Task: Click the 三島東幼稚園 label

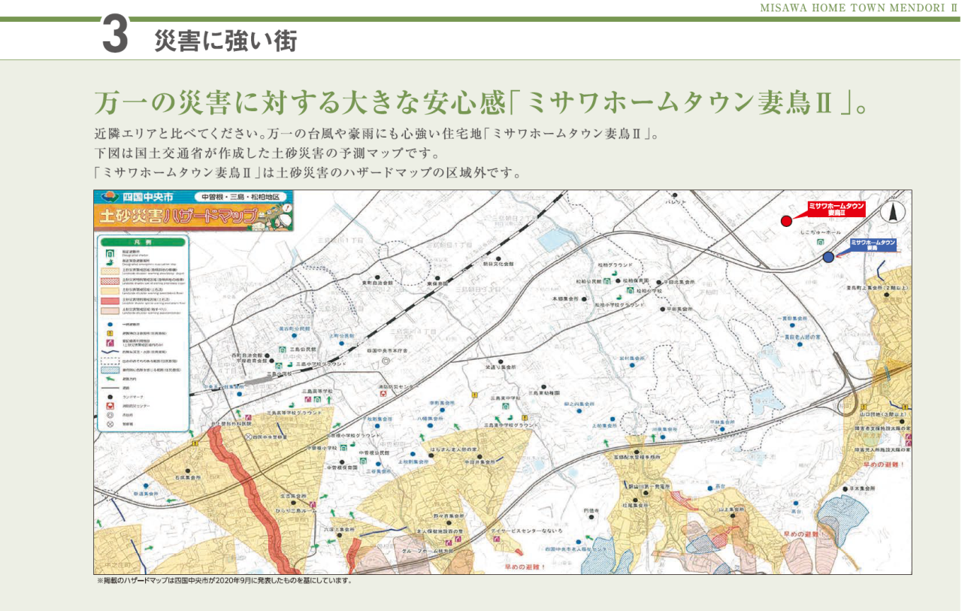Action: click(543, 392)
